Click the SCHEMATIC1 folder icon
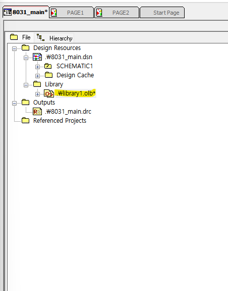Screen dimensions: 228x291 pyautogui.click(x=48, y=66)
